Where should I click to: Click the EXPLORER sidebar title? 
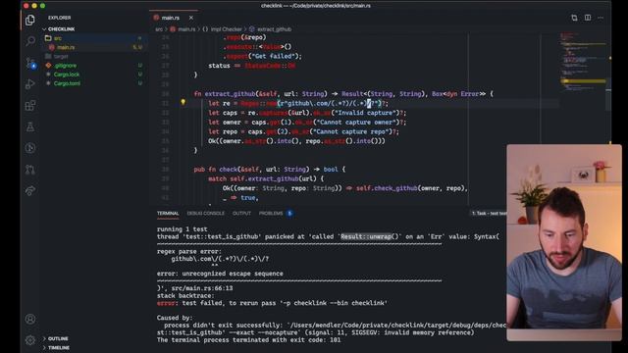point(59,18)
